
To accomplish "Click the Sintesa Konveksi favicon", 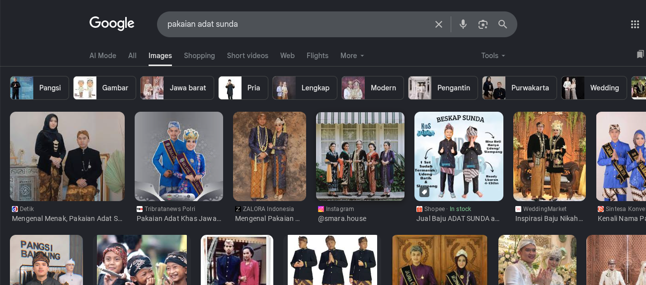I will tap(601, 209).
